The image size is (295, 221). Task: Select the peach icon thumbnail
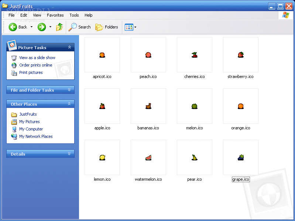(x=148, y=55)
